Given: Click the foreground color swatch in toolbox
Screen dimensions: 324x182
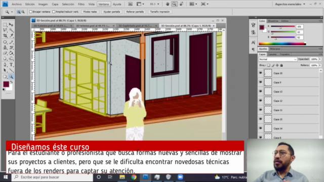Looking at the screenshot, I should click(6, 84).
